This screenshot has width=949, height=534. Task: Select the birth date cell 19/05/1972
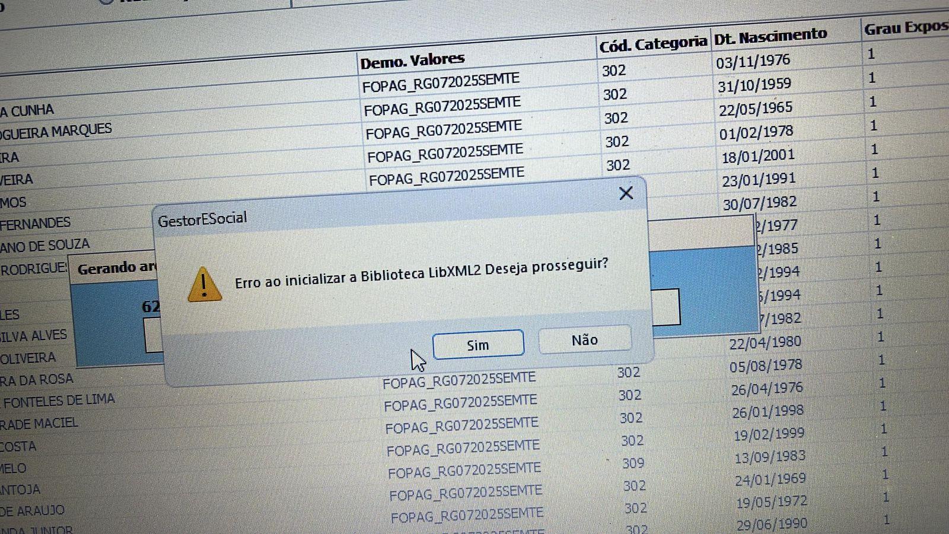772,503
